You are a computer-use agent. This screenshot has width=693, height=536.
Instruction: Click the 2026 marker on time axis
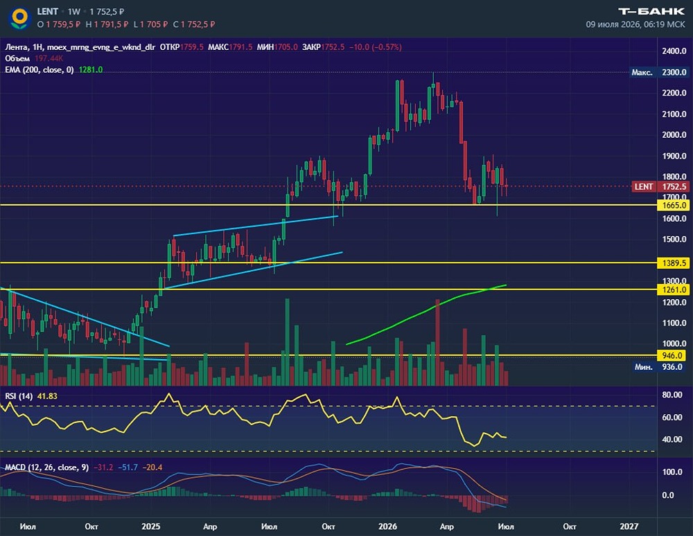[387, 526]
